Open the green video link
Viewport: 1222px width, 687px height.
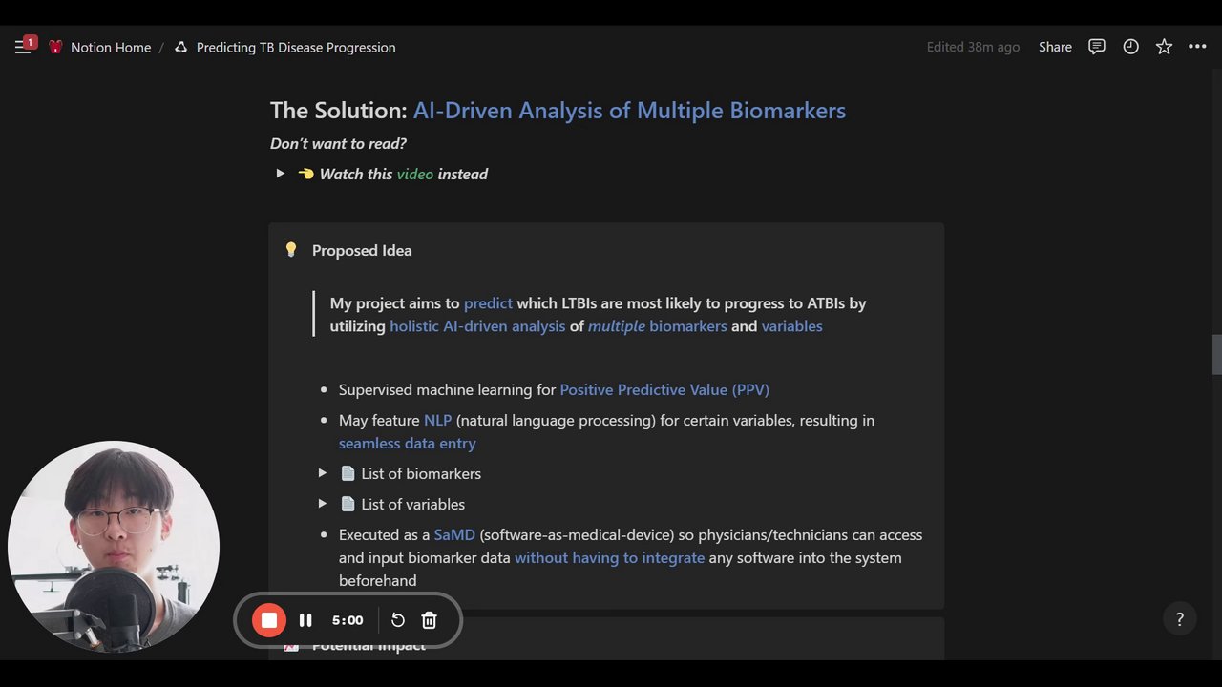414,174
